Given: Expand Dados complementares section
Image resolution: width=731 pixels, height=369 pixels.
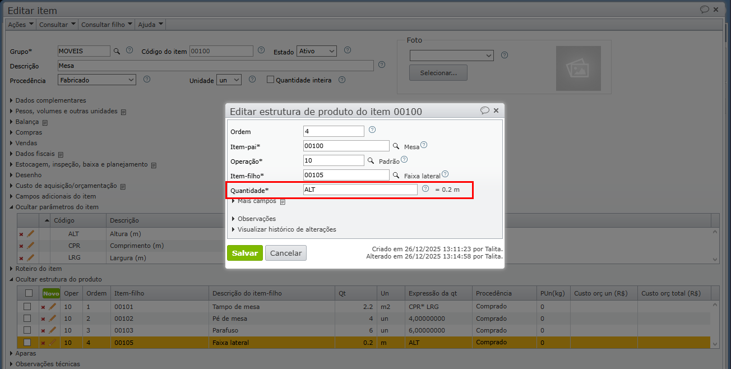Looking at the screenshot, I should tap(48, 100).
